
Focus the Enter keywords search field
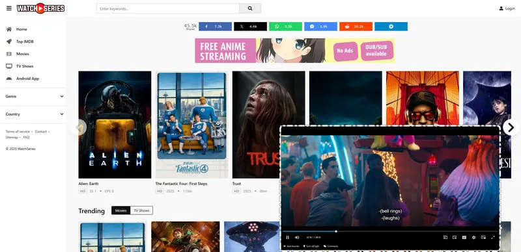coord(168,8)
